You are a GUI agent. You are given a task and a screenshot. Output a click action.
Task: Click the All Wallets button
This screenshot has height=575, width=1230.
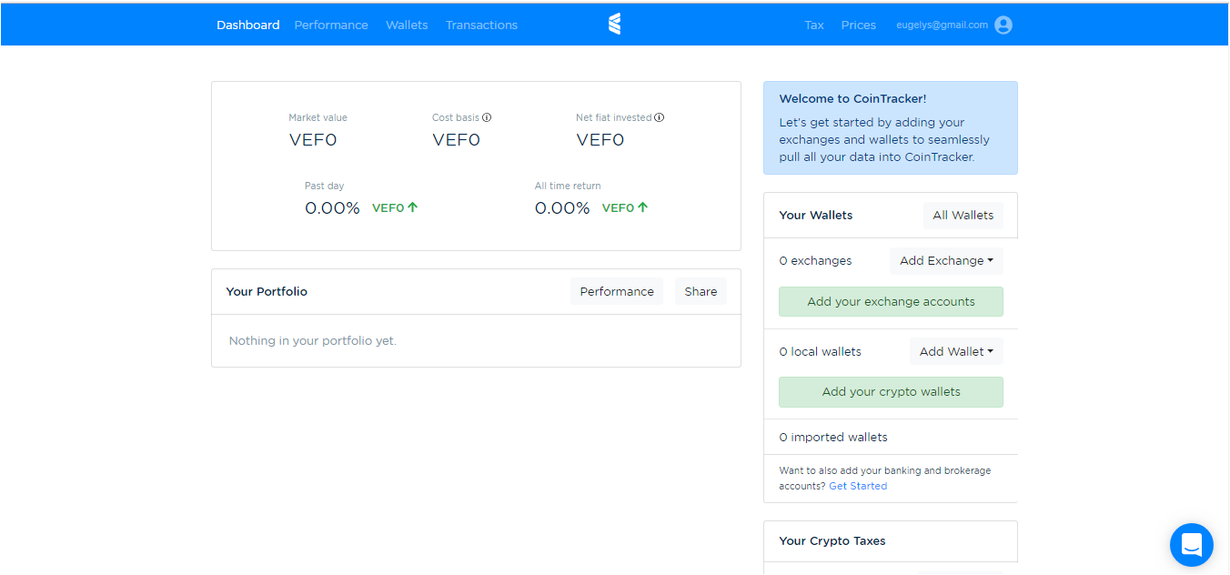(963, 216)
